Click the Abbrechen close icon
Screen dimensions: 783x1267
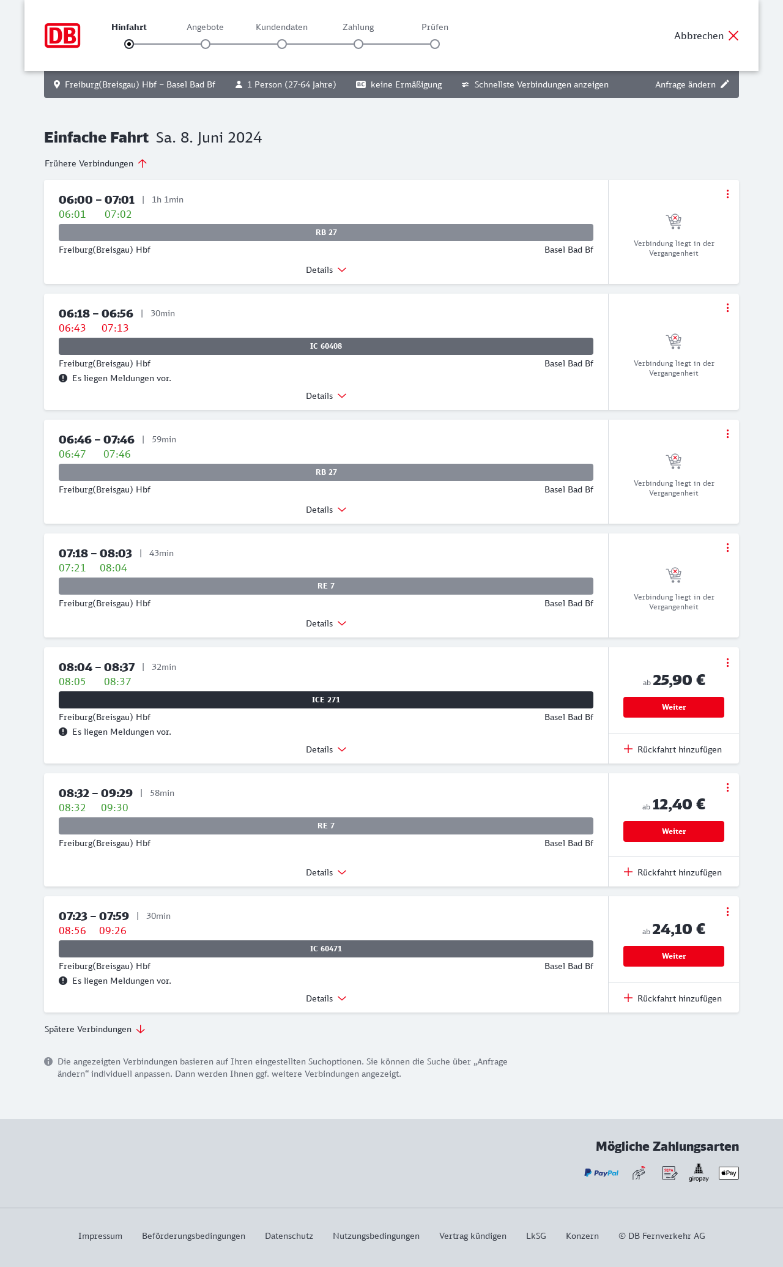pos(733,35)
